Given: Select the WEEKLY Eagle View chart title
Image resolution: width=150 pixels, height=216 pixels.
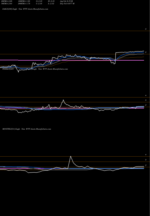Looking at the screenshot, I should (x=35, y=69).
